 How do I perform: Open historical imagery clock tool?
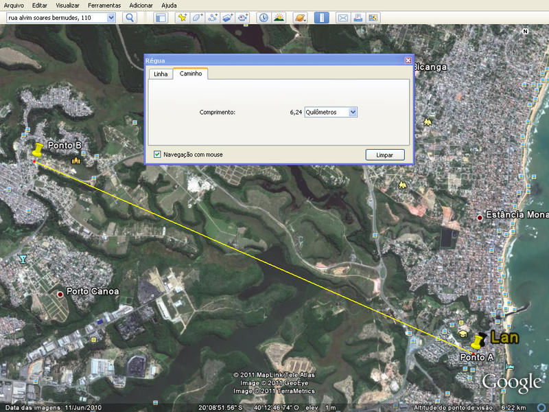click(264, 18)
